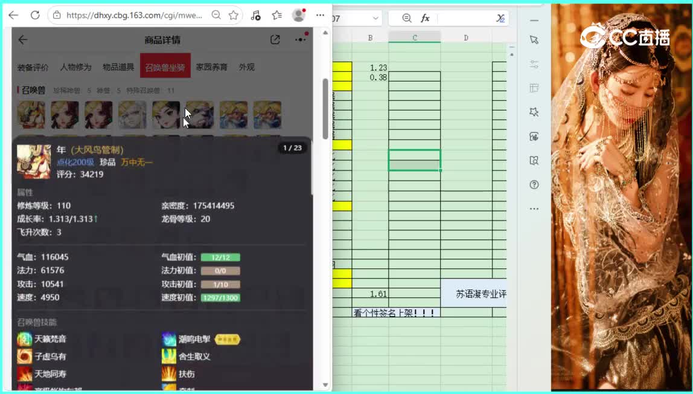
Task: Click the 天地同寿 skill icon
Action: coord(24,374)
